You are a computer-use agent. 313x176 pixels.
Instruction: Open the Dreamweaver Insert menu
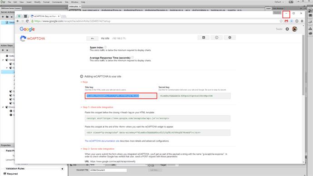click(x=29, y=2)
